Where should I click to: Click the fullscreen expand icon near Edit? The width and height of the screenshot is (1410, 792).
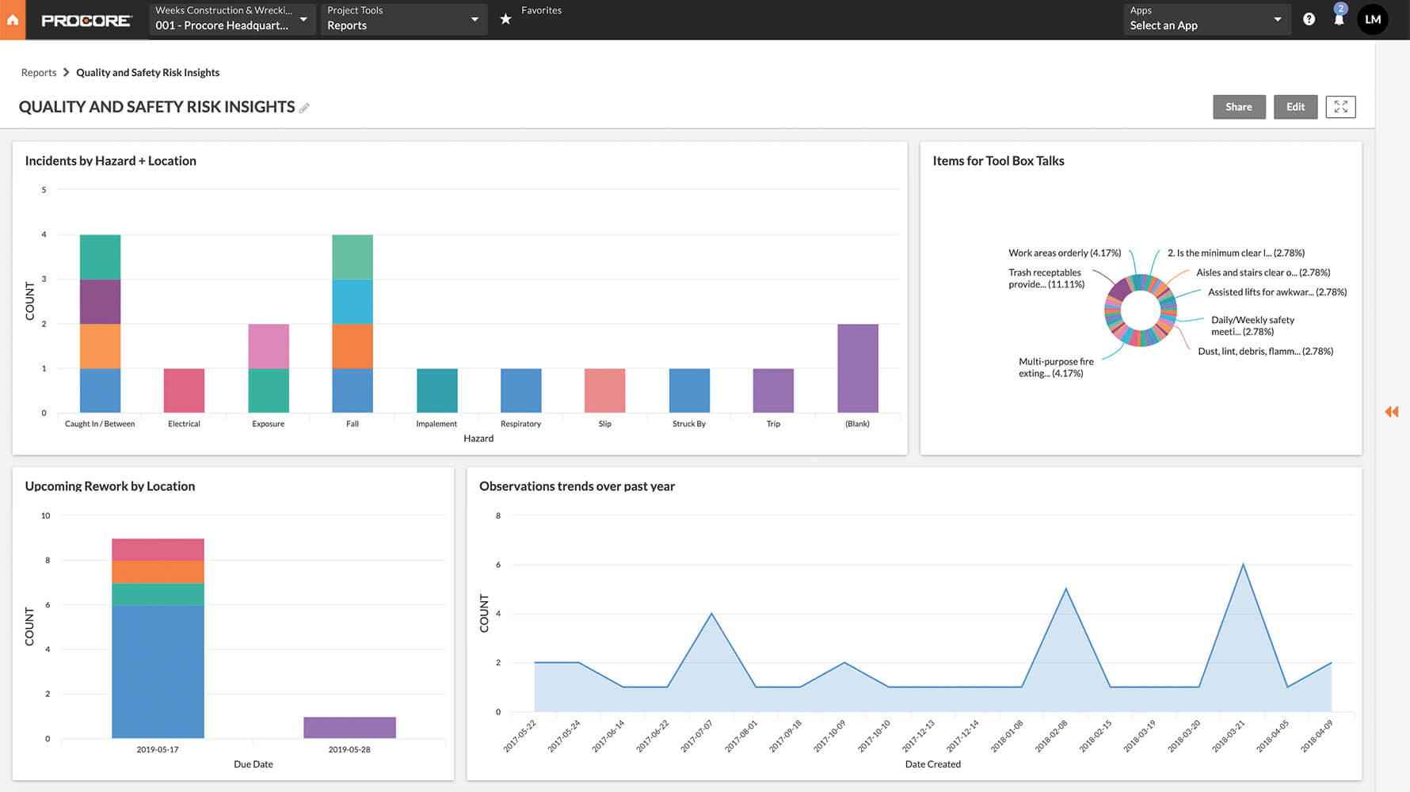[x=1340, y=106]
